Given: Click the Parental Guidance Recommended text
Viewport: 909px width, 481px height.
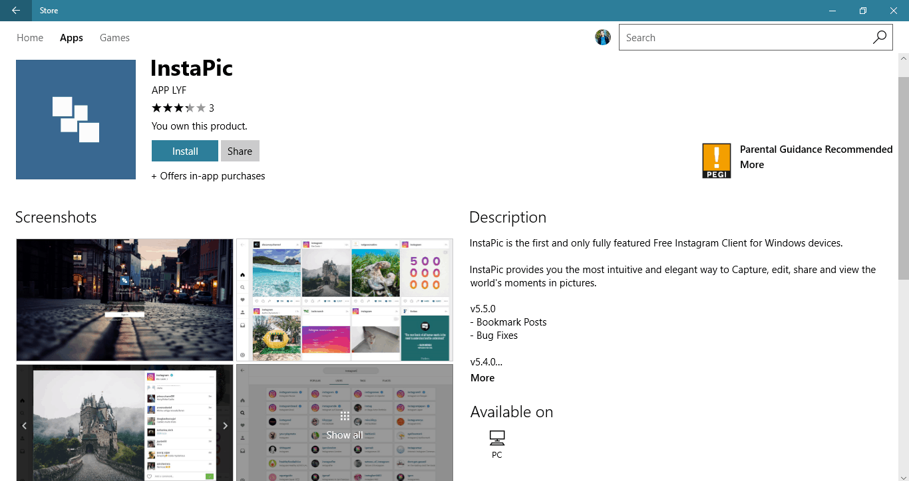Looking at the screenshot, I should tap(817, 149).
